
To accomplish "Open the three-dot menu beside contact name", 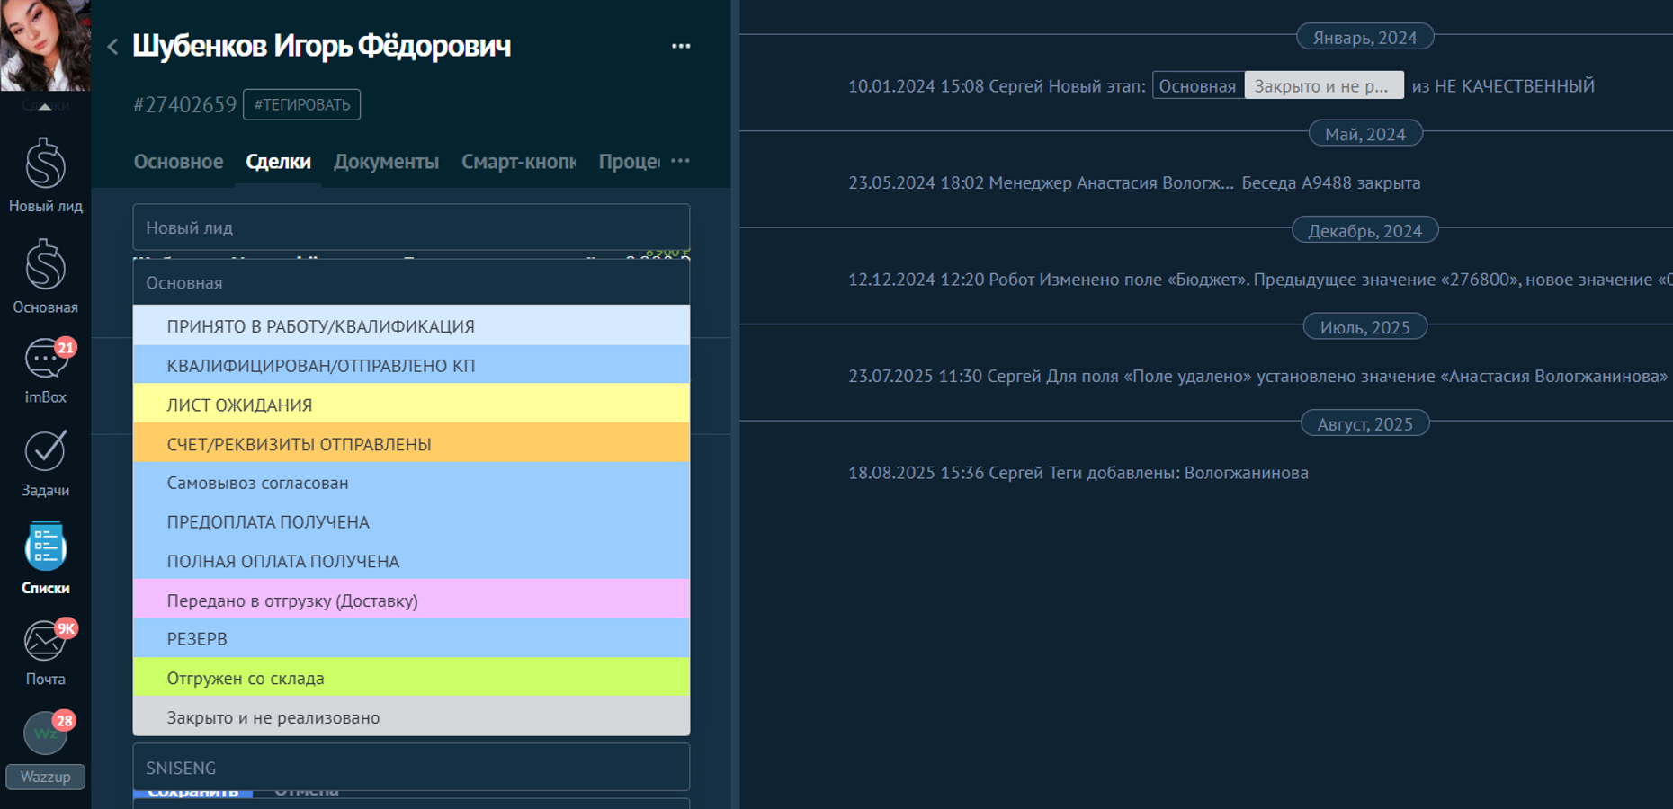I will [x=681, y=46].
